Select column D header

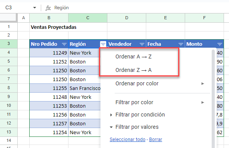127,18
